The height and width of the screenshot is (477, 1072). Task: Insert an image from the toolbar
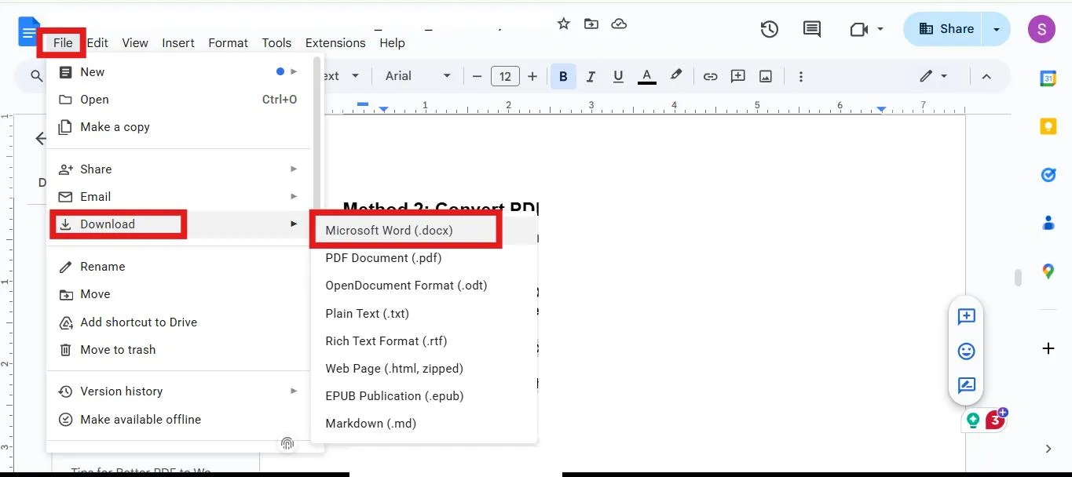766,75
